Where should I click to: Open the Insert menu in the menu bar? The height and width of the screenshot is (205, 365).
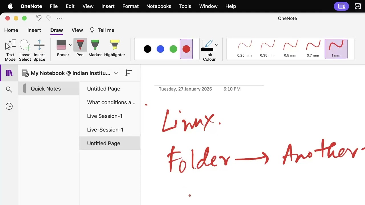coord(108,6)
